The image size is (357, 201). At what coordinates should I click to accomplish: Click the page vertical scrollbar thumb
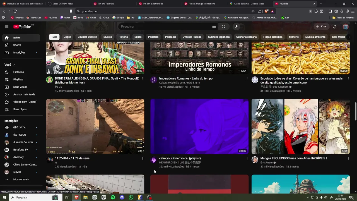[x=355, y=112]
